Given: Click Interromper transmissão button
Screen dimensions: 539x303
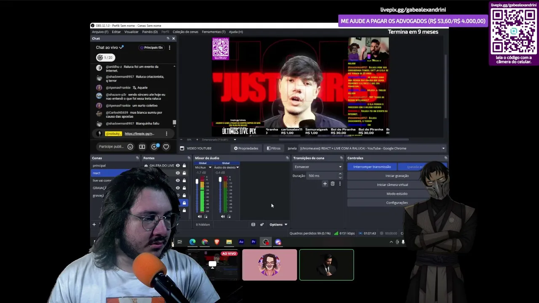Looking at the screenshot, I should [372, 167].
